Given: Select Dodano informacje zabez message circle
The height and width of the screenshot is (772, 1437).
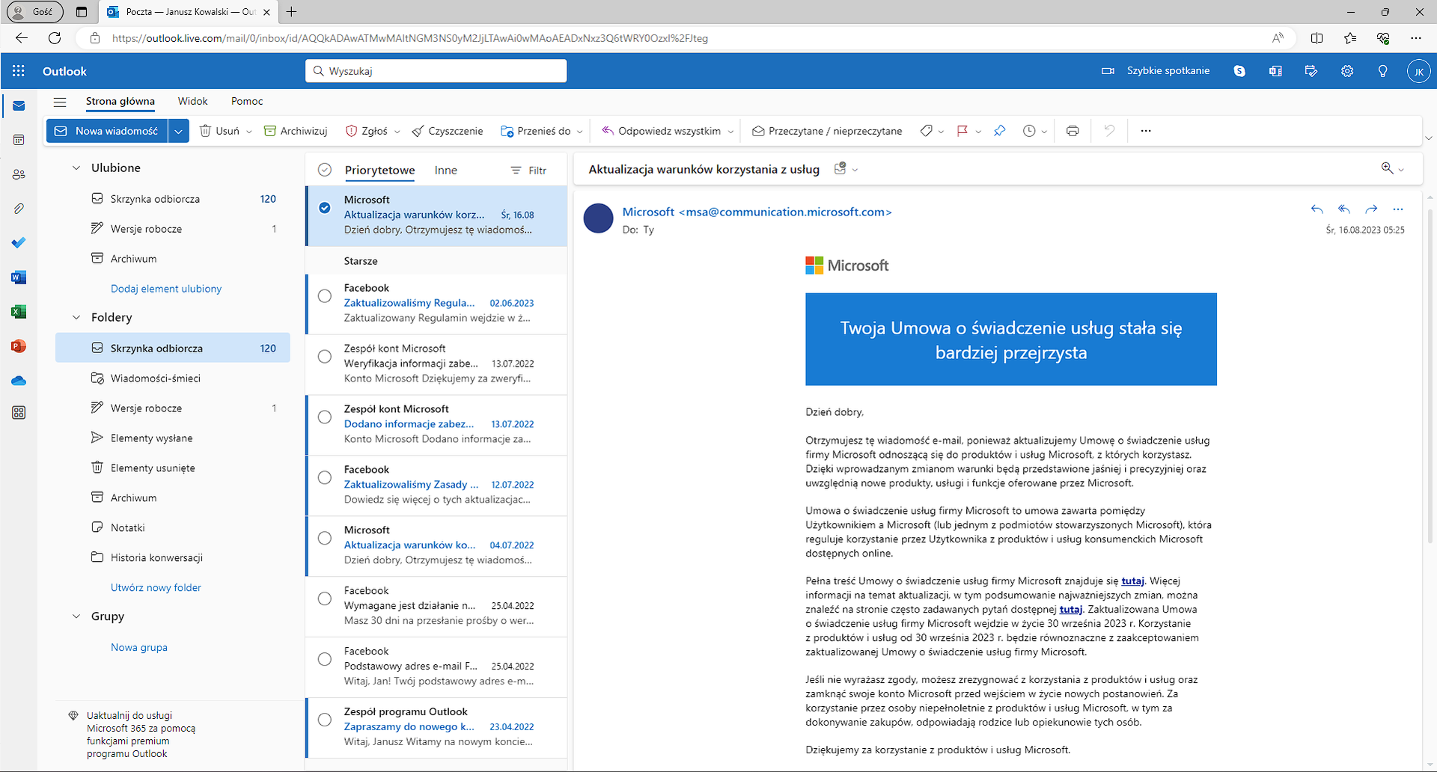Looking at the screenshot, I should click(x=325, y=417).
